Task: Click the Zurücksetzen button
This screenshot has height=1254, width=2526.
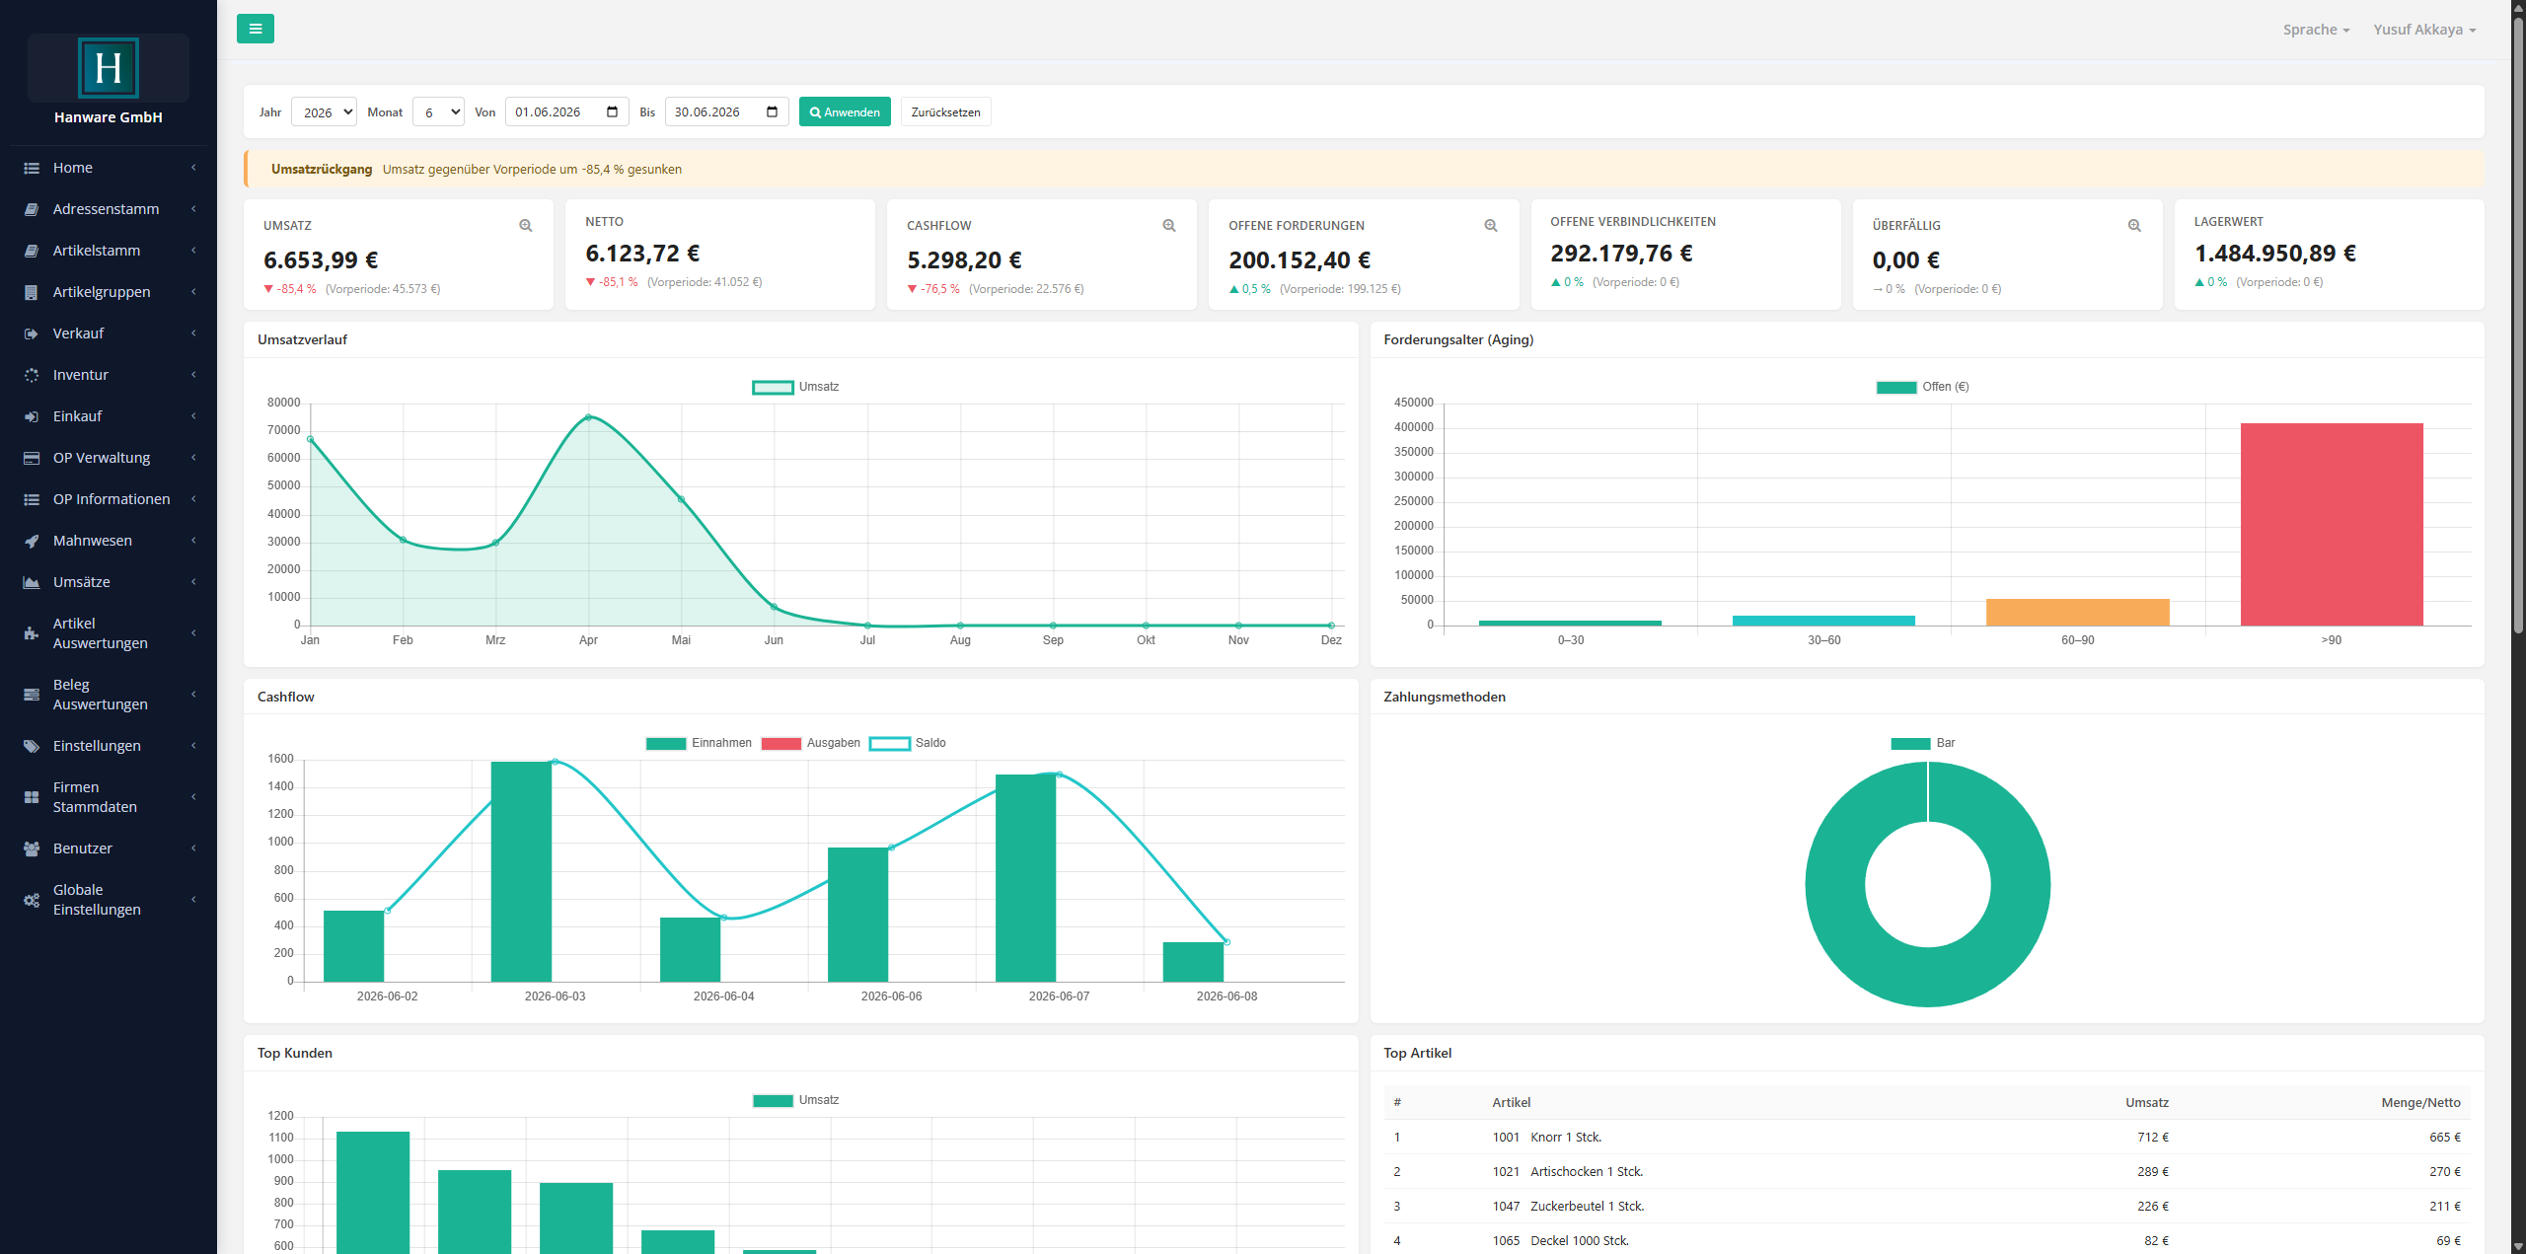Action: (x=945, y=111)
